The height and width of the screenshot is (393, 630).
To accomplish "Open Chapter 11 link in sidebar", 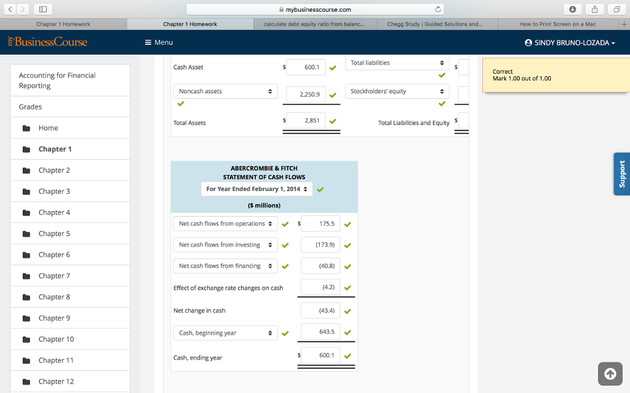I will [x=56, y=360].
